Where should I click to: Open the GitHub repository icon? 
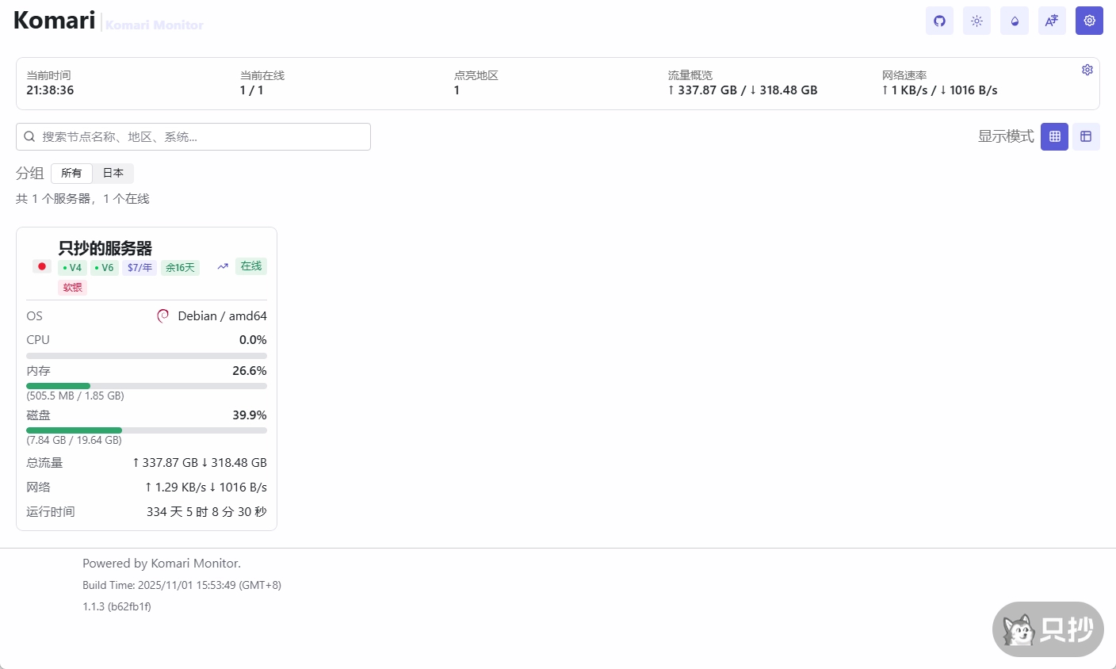pos(939,21)
